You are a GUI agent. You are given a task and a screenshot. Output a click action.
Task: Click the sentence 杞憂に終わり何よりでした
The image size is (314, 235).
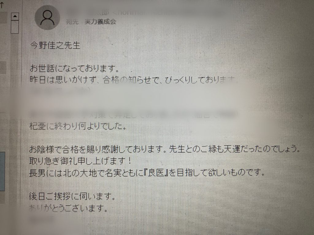(x=78, y=126)
